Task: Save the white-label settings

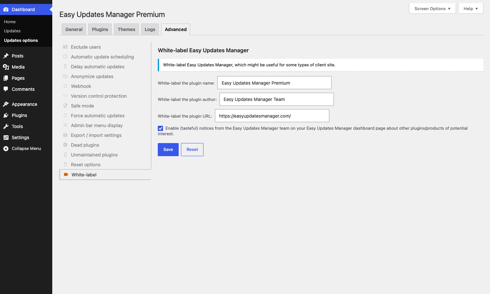Action: click(168, 150)
